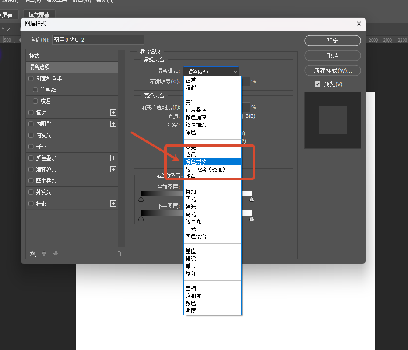Enable the 渐变叠加 checkbox
This screenshot has height=350, width=408.
point(31,169)
